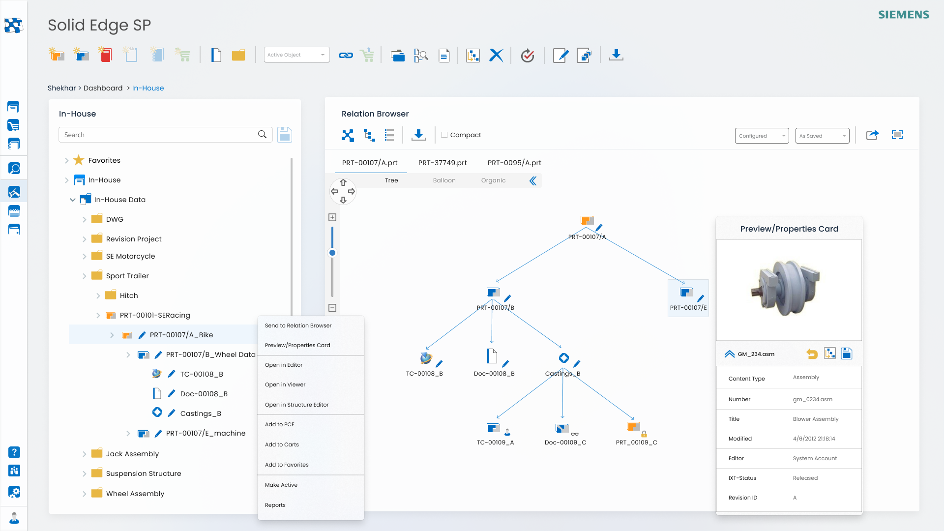Click the zoom slider handle
944x531 pixels.
[332, 253]
